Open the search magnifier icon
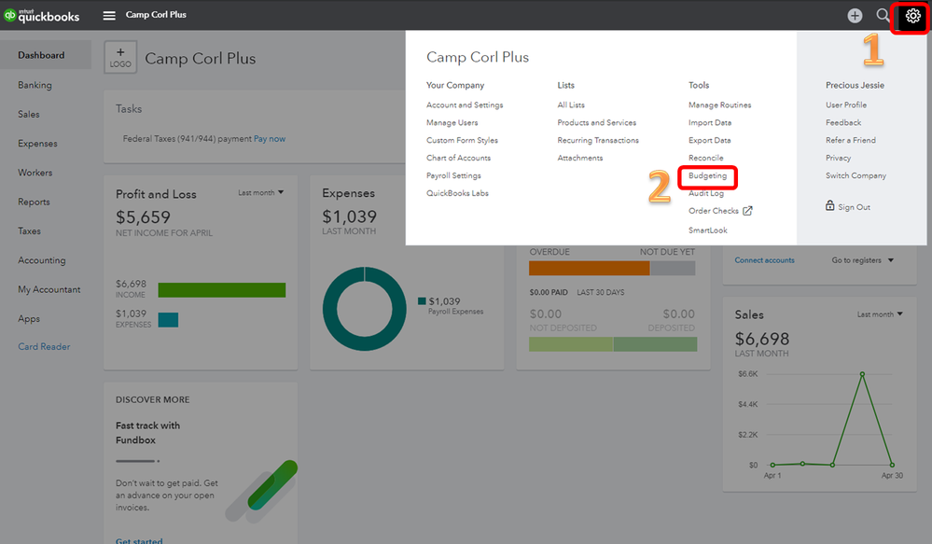This screenshot has height=544, width=932. pos(883,16)
